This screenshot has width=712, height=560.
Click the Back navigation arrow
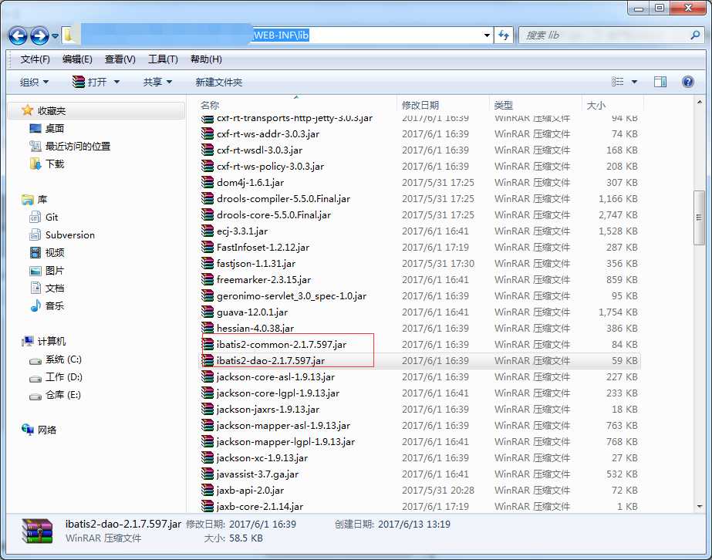19,35
